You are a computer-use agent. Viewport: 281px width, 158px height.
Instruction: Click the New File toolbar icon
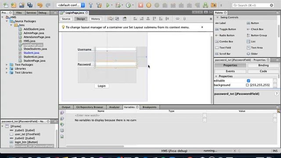(6, 5)
